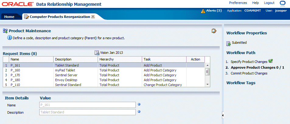The height and width of the screenshot is (124, 290).
Task: Click the Alerts warning icon
Action: coord(203,11)
